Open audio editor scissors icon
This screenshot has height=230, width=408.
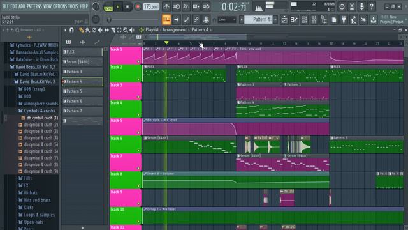click(x=352, y=6)
